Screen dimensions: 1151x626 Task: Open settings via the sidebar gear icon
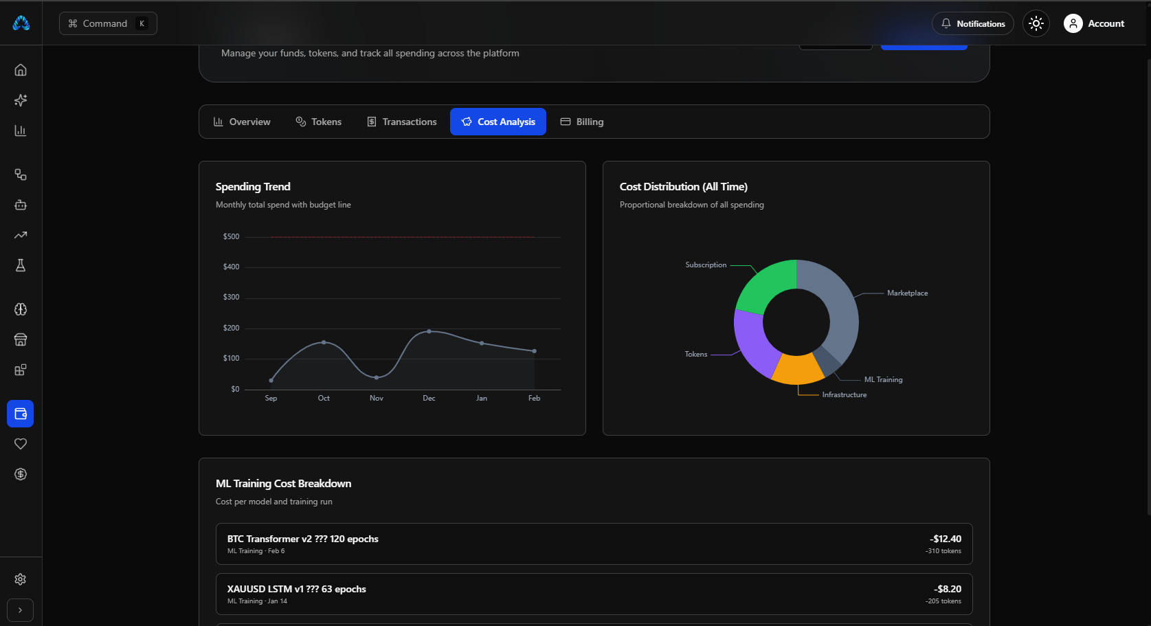21,579
